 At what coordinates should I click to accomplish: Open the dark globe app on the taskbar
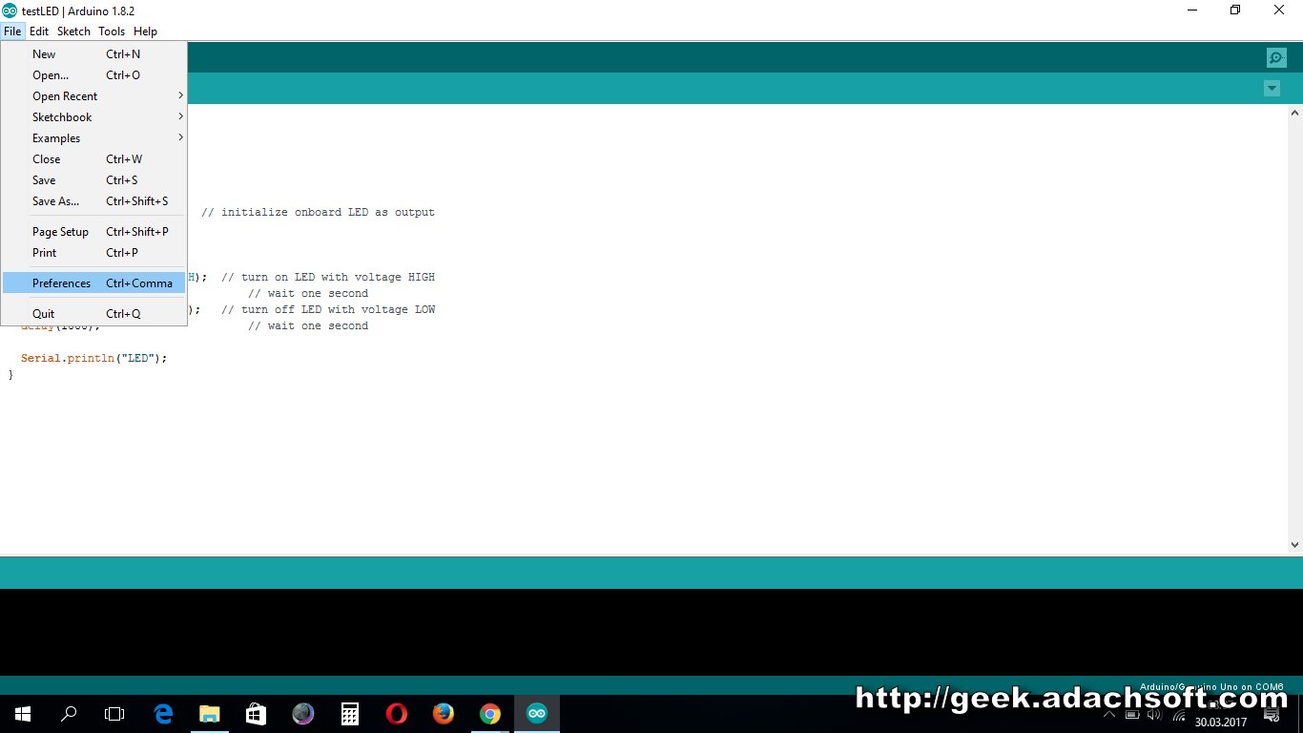[303, 714]
